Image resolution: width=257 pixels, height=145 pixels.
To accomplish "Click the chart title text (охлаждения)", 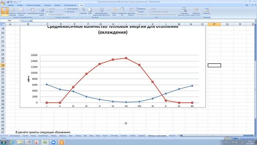I will (113, 32).
